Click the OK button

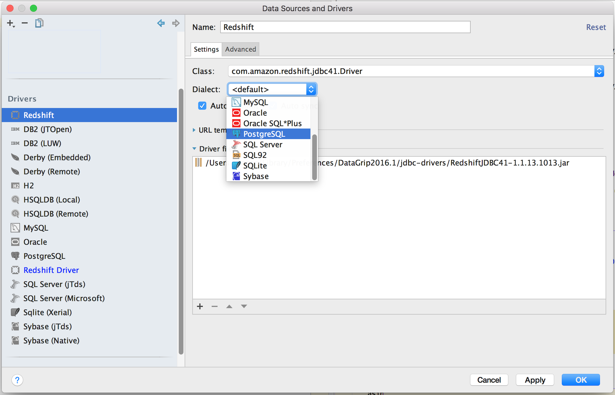pos(581,380)
